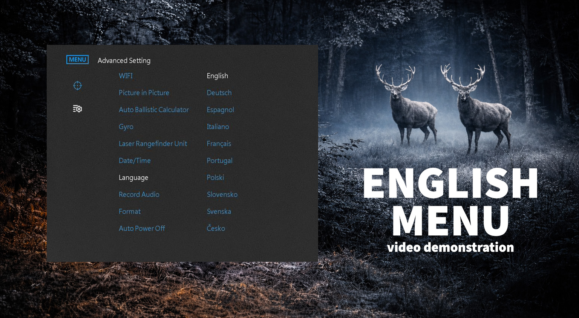The height and width of the screenshot is (318, 579).
Task: Click the crosshair reticle icon
Action: (x=77, y=86)
